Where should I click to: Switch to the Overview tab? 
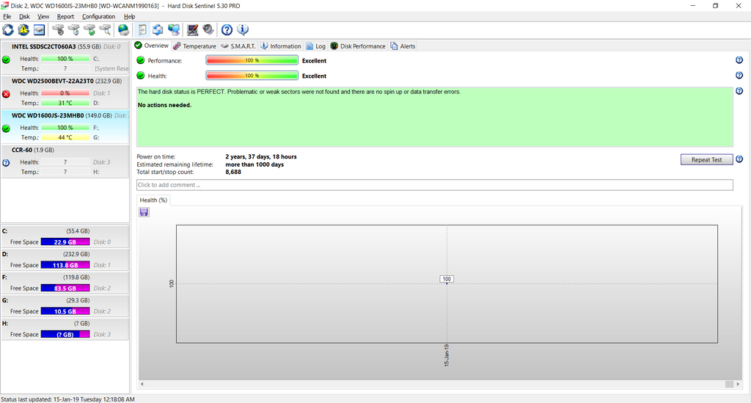[152, 46]
